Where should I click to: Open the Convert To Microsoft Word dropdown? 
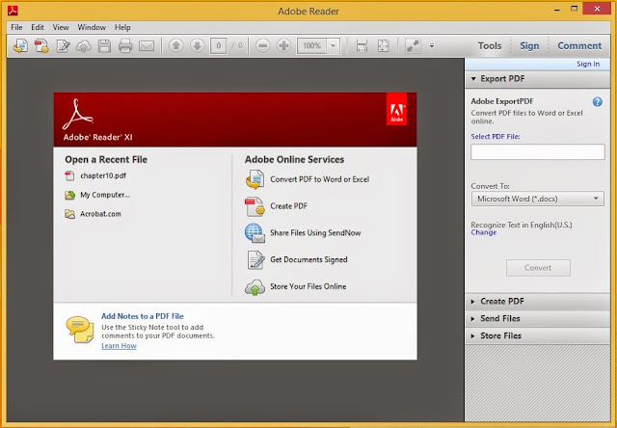[x=538, y=199]
